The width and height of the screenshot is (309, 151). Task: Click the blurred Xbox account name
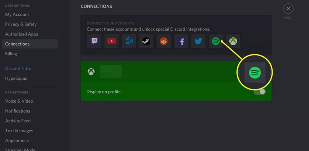[111, 71]
